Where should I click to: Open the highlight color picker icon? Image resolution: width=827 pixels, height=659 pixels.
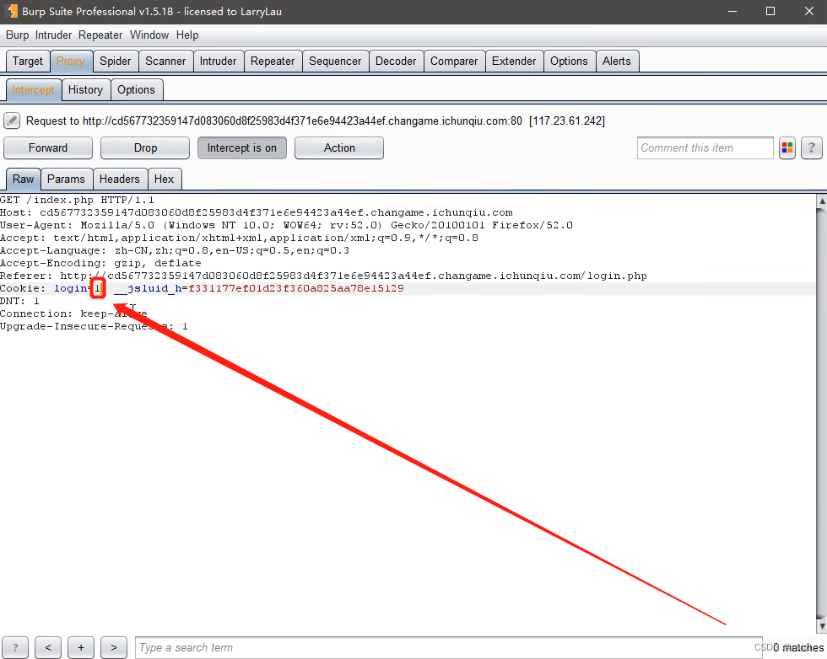pyautogui.click(x=786, y=148)
